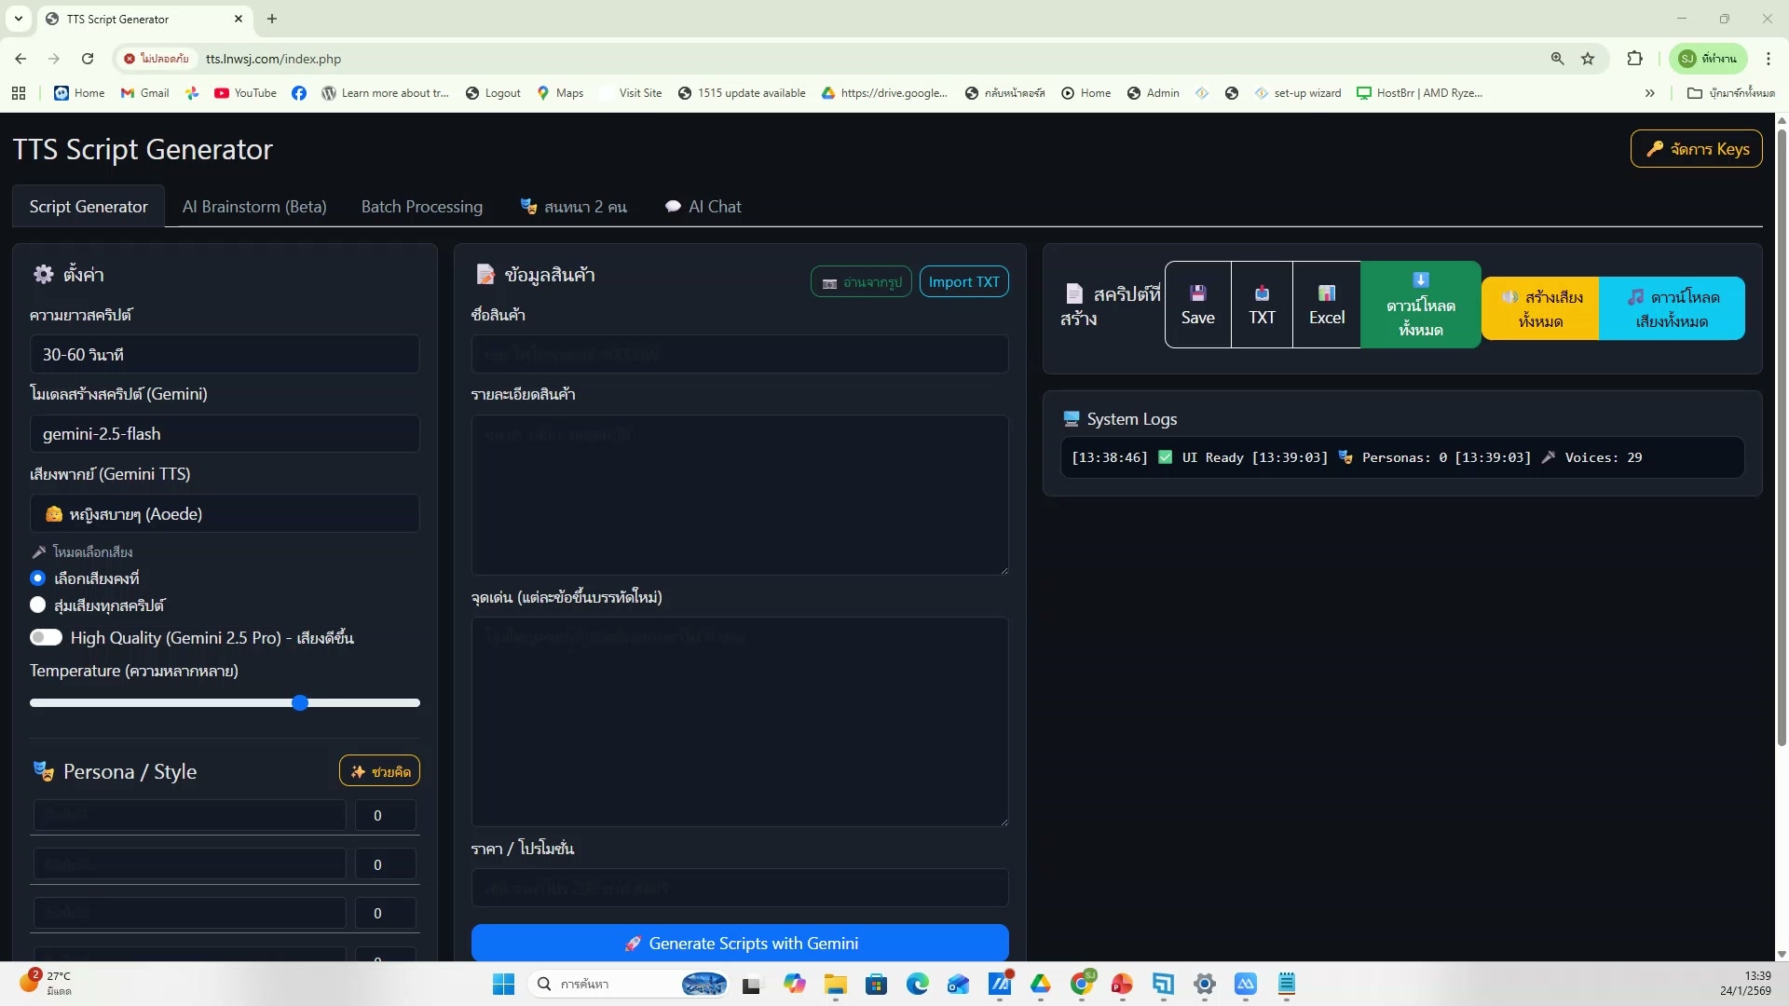This screenshot has width=1789, height=1006.
Task: Click the yellow generate-all-audio button
Action: (x=1540, y=308)
